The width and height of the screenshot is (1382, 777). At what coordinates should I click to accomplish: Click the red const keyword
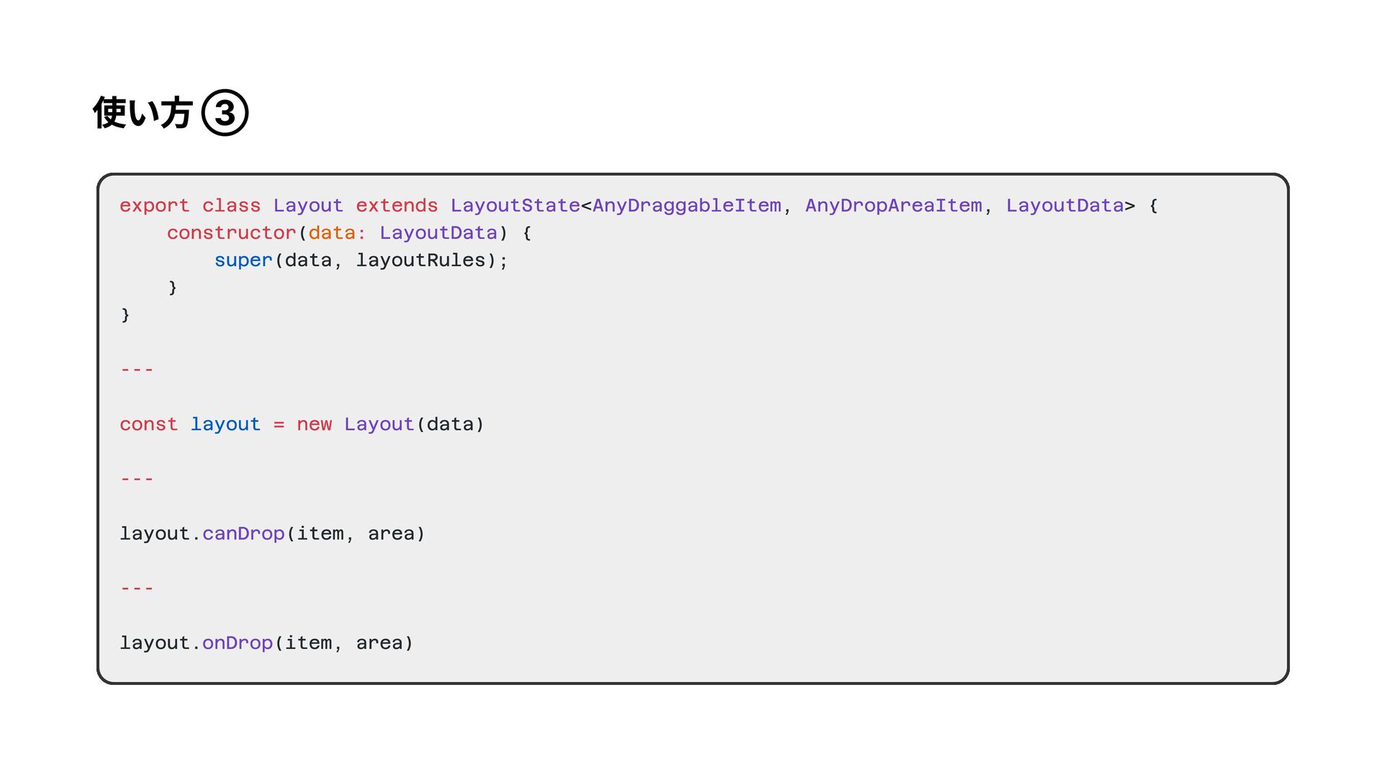pyautogui.click(x=148, y=424)
